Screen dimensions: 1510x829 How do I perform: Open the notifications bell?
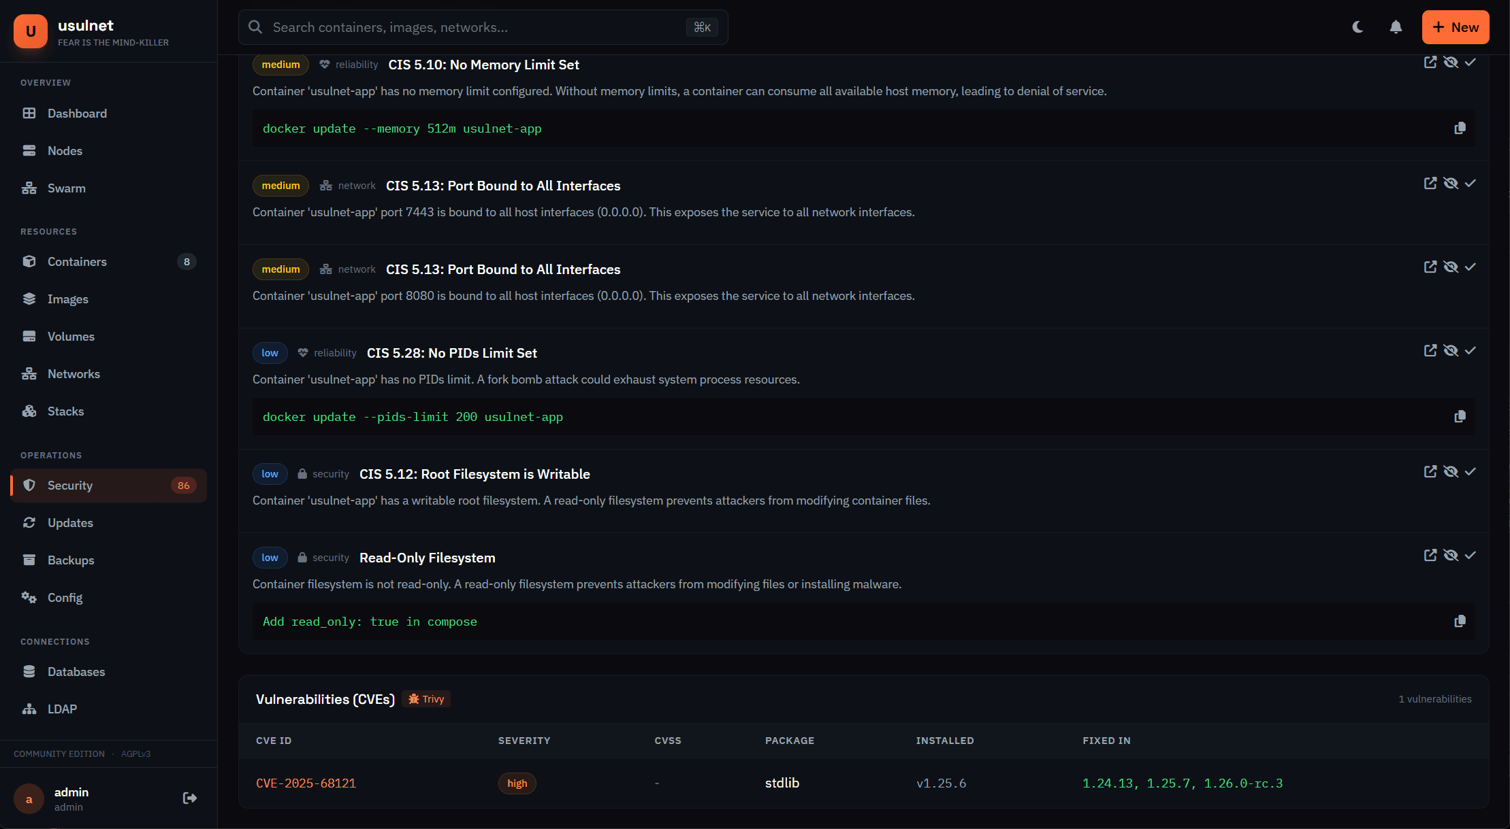click(1395, 27)
